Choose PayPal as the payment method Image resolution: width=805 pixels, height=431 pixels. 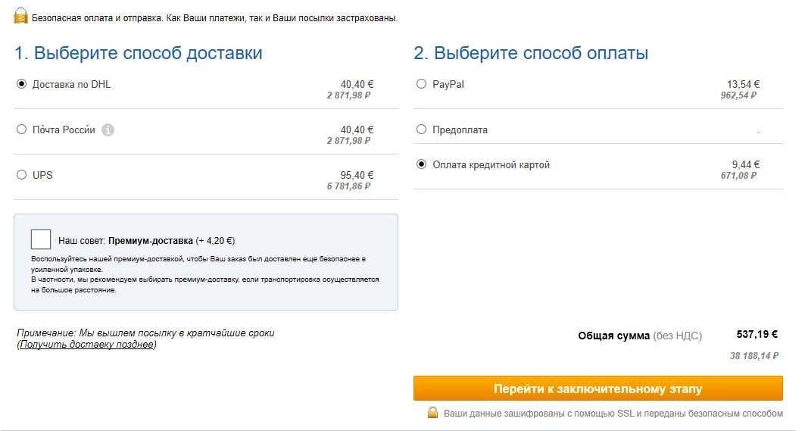422,84
